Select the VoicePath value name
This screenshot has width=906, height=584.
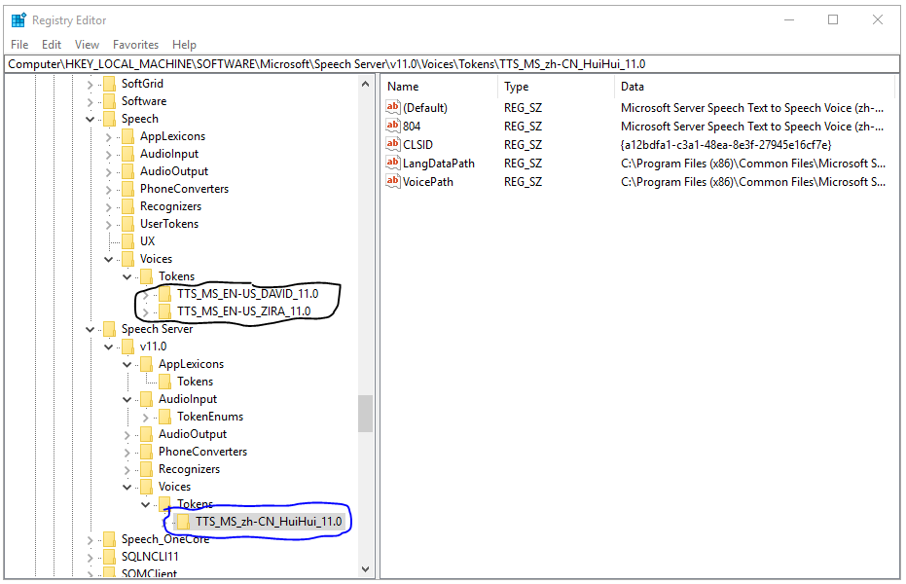pos(428,182)
